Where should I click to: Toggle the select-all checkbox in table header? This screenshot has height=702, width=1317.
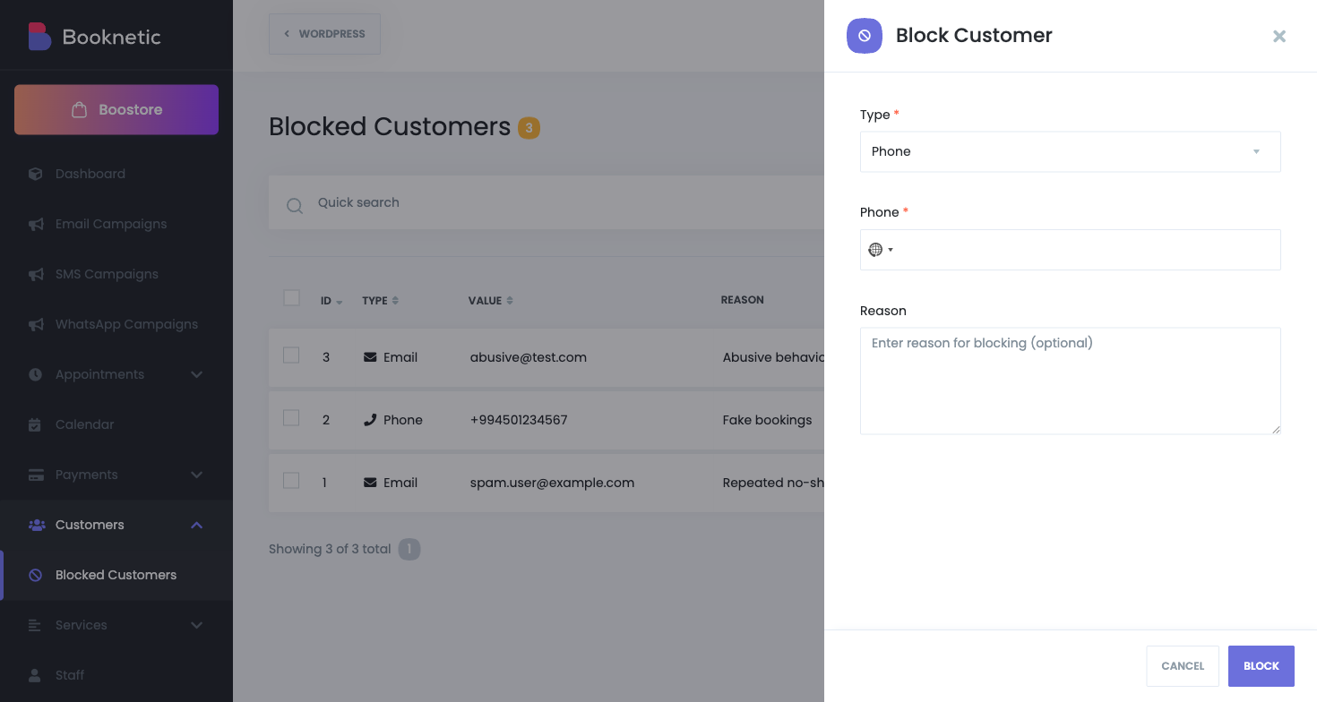[291, 298]
